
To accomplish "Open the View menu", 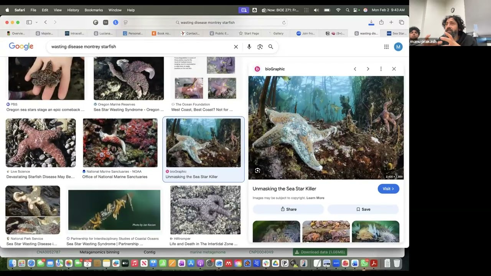I will pyautogui.click(x=58, y=10).
